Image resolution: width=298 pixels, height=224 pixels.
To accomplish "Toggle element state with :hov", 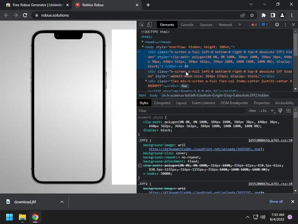I will [252, 111].
